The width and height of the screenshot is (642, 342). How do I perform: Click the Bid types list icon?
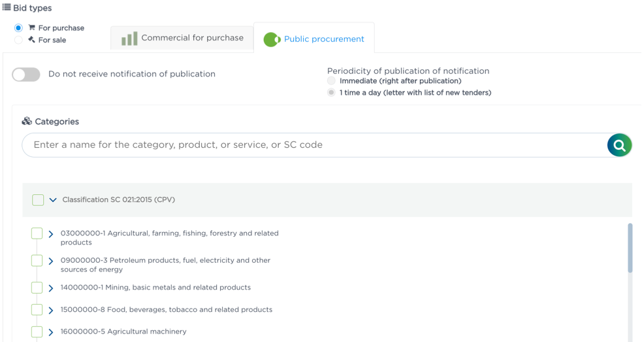point(7,8)
